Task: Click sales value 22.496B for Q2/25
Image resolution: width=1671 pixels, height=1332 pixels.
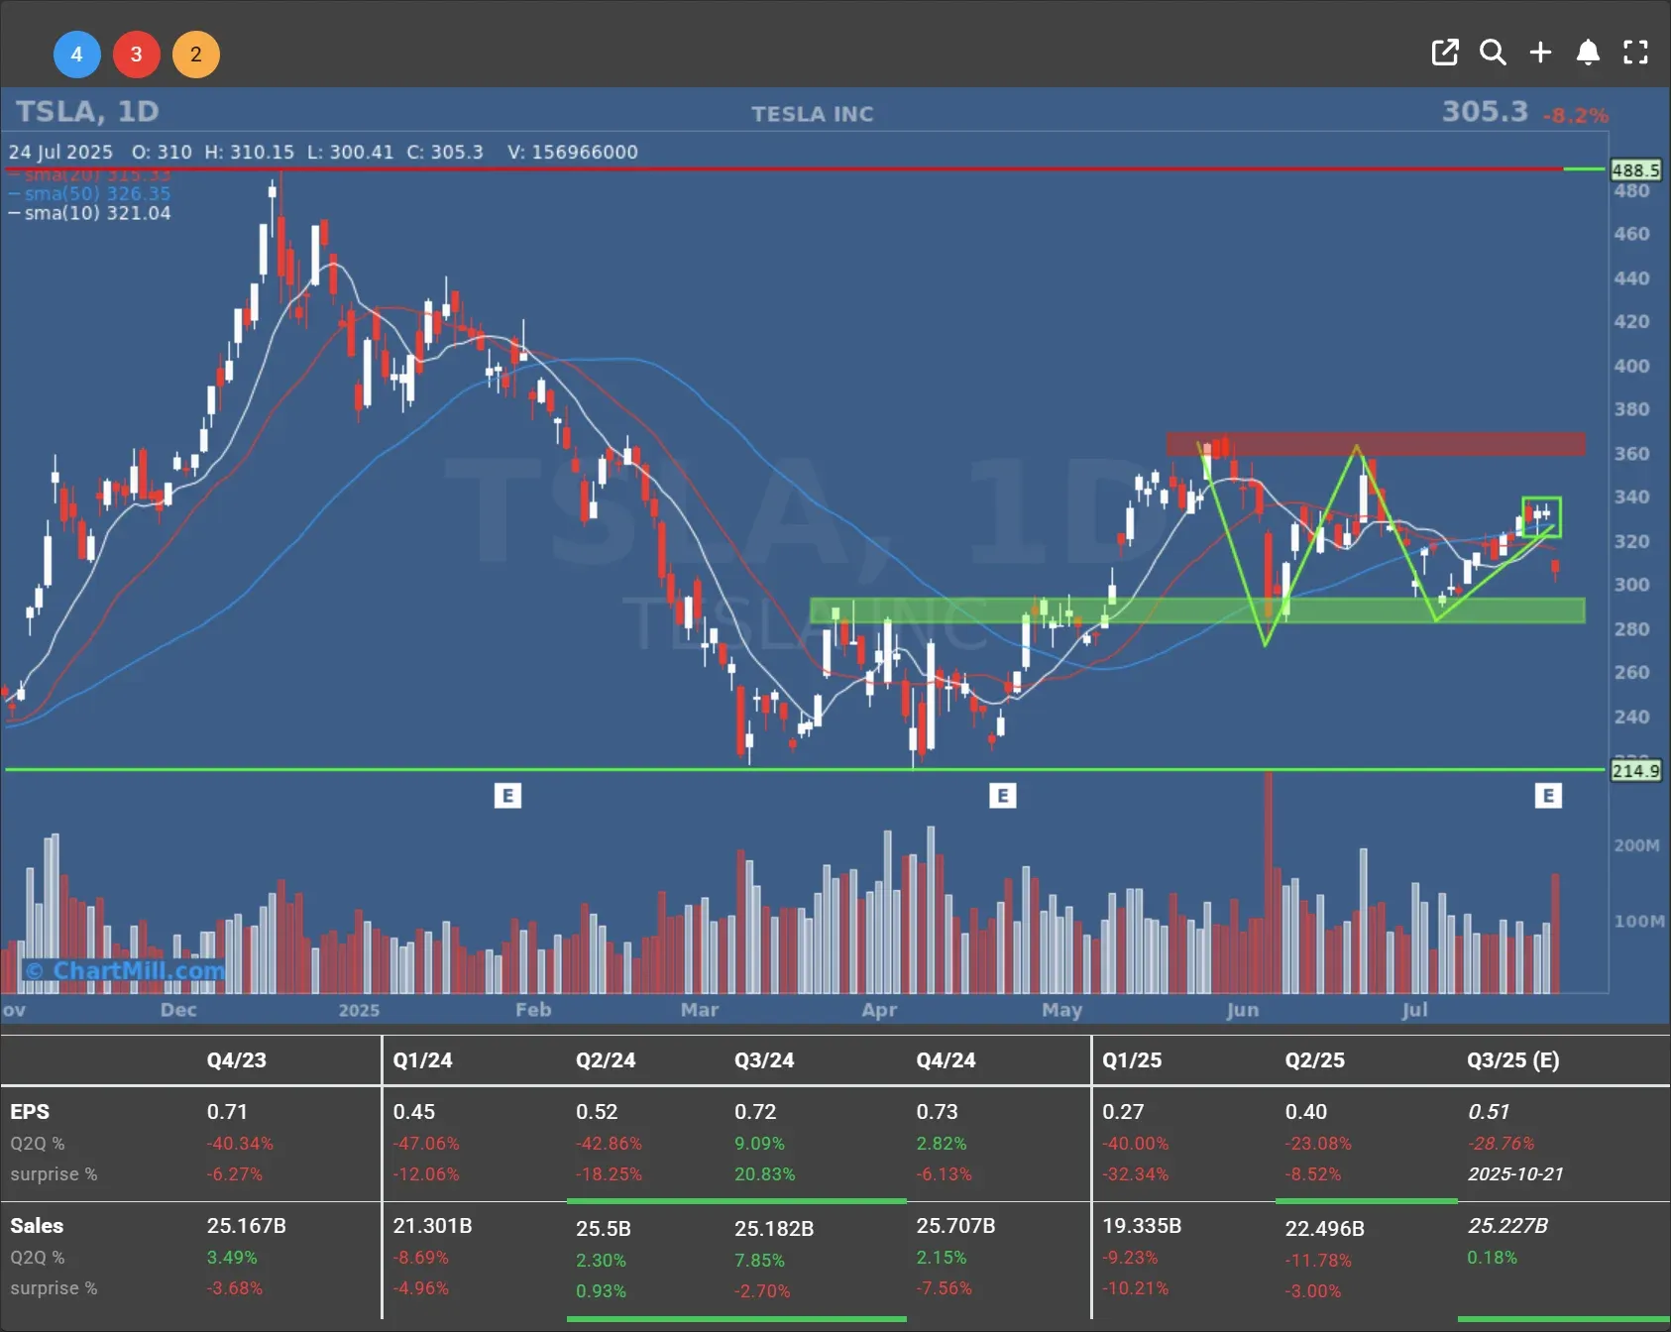Action: (x=1325, y=1229)
